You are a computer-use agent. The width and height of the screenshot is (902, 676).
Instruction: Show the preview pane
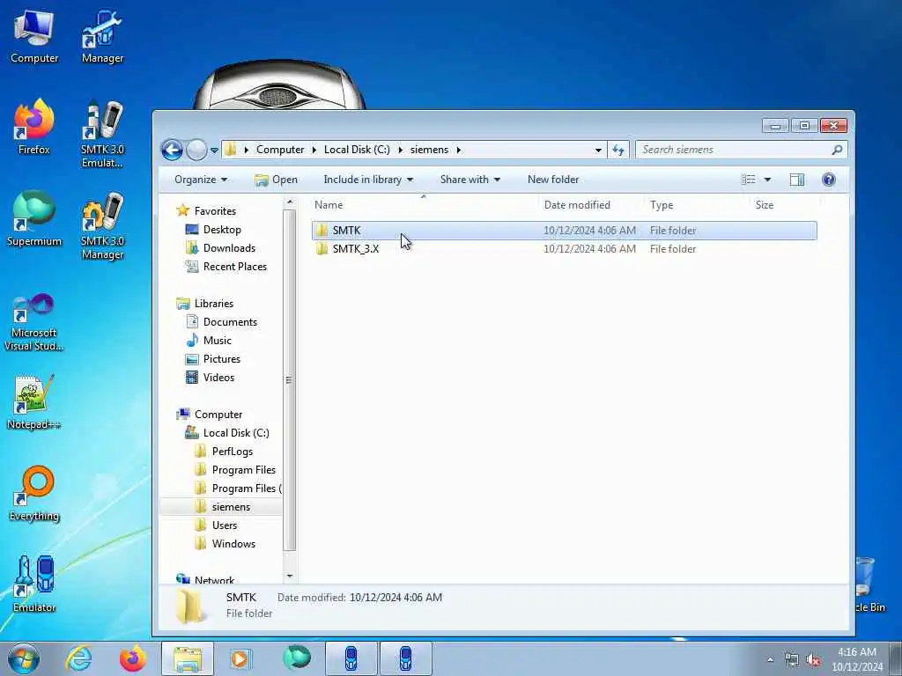(796, 180)
